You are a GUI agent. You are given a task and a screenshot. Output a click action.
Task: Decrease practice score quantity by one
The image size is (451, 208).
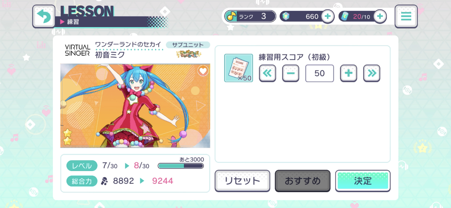(291, 73)
